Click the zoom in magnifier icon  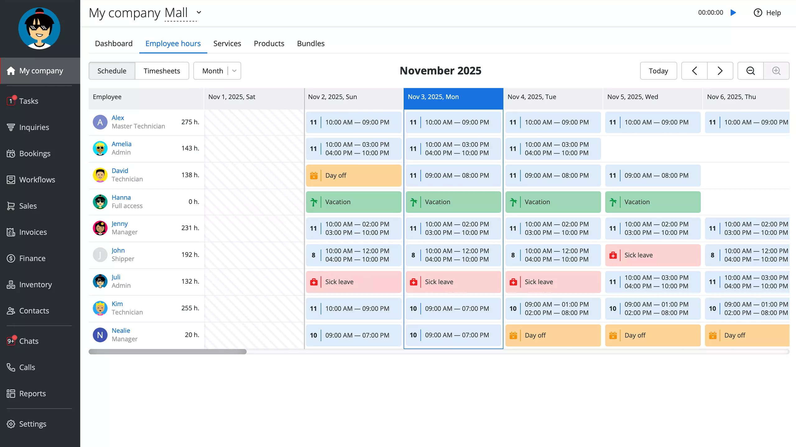[x=776, y=71]
